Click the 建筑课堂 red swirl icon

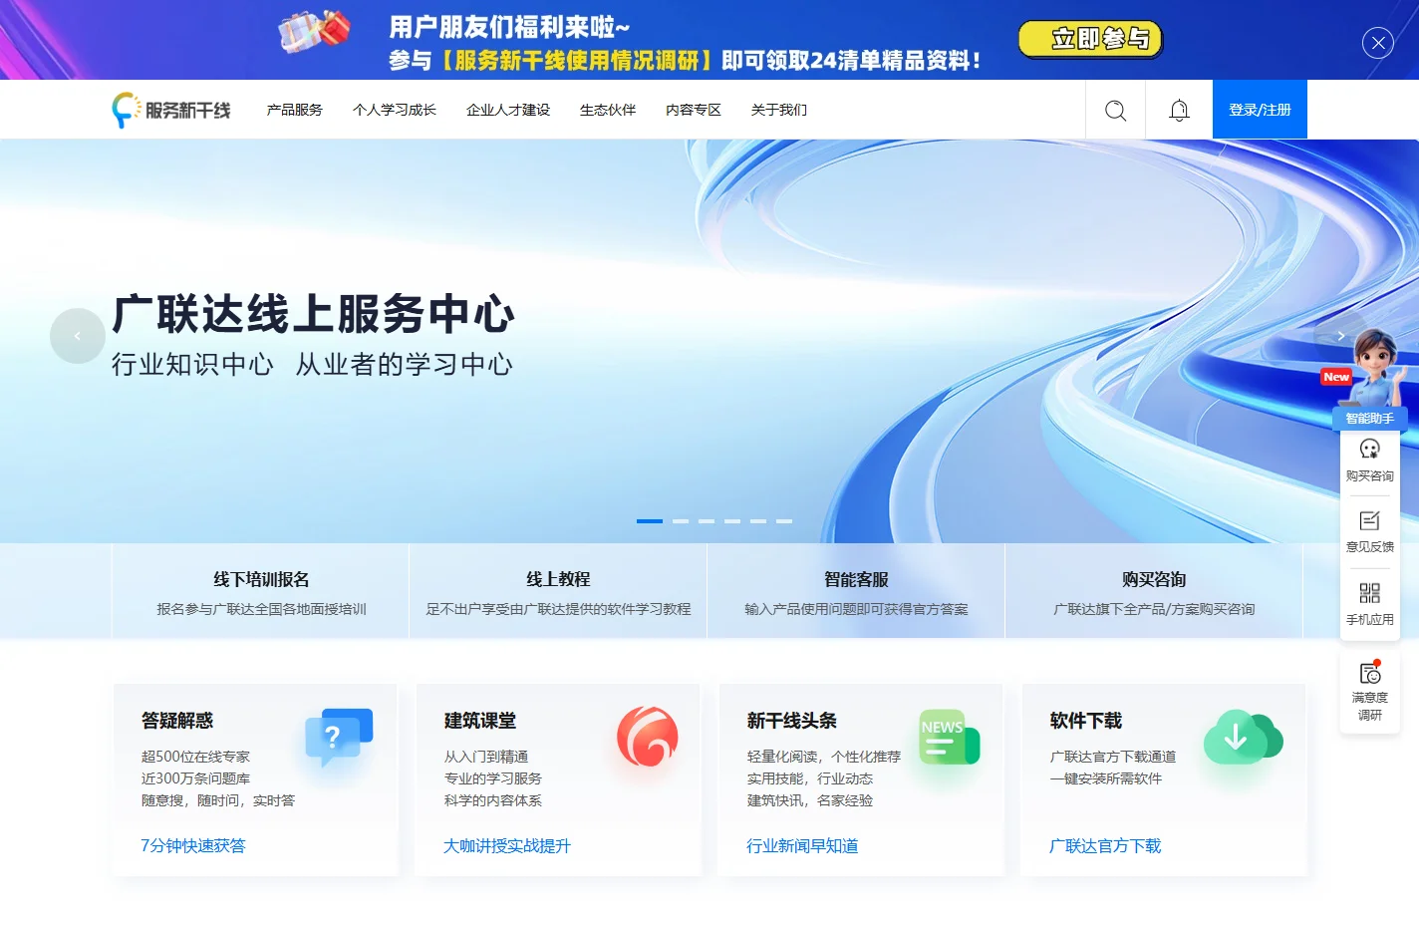coord(647,737)
